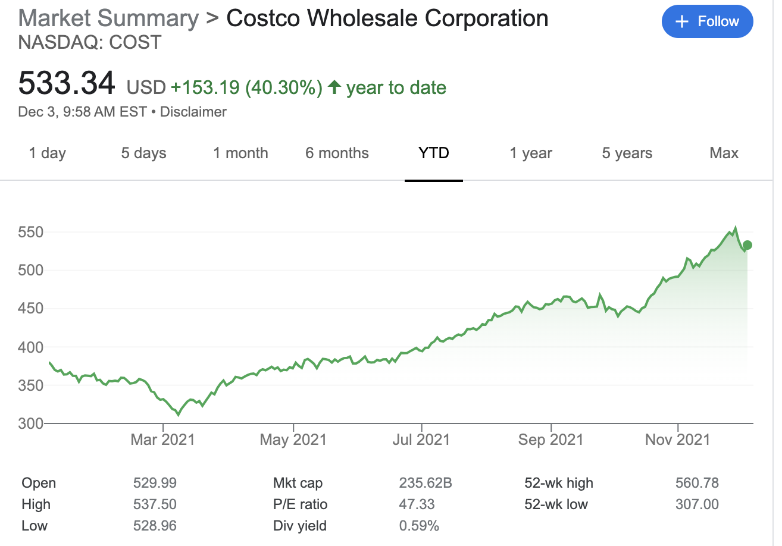Click the Costco Wholesale Corporation title
Screen dimensions: 782x546
(387, 18)
